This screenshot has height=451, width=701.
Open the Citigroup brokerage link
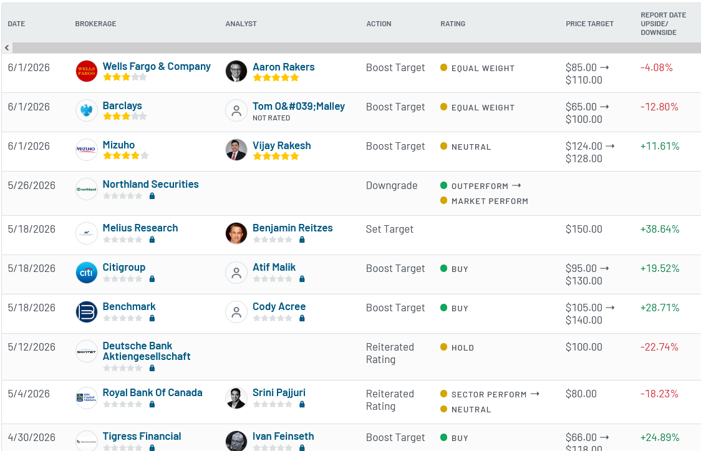point(124,267)
